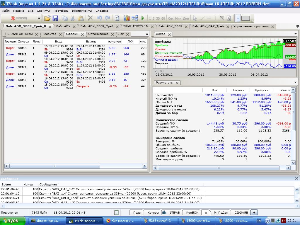Switch to SRM2:FORTS:1M tab
The height and width of the screenshot is (225, 300).
136,26
